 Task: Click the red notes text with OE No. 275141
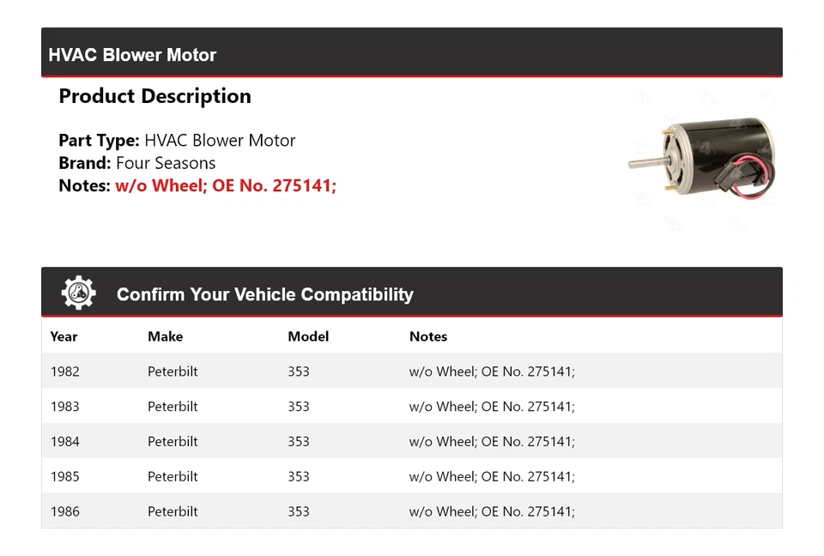(x=226, y=185)
